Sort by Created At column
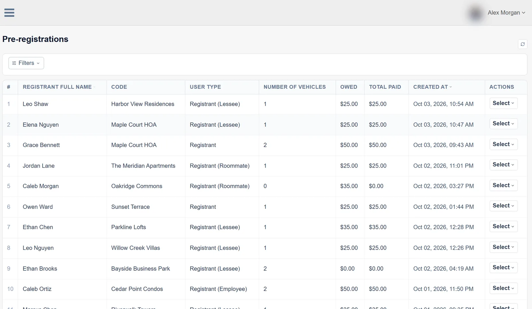The width and height of the screenshot is (532, 309). click(433, 87)
